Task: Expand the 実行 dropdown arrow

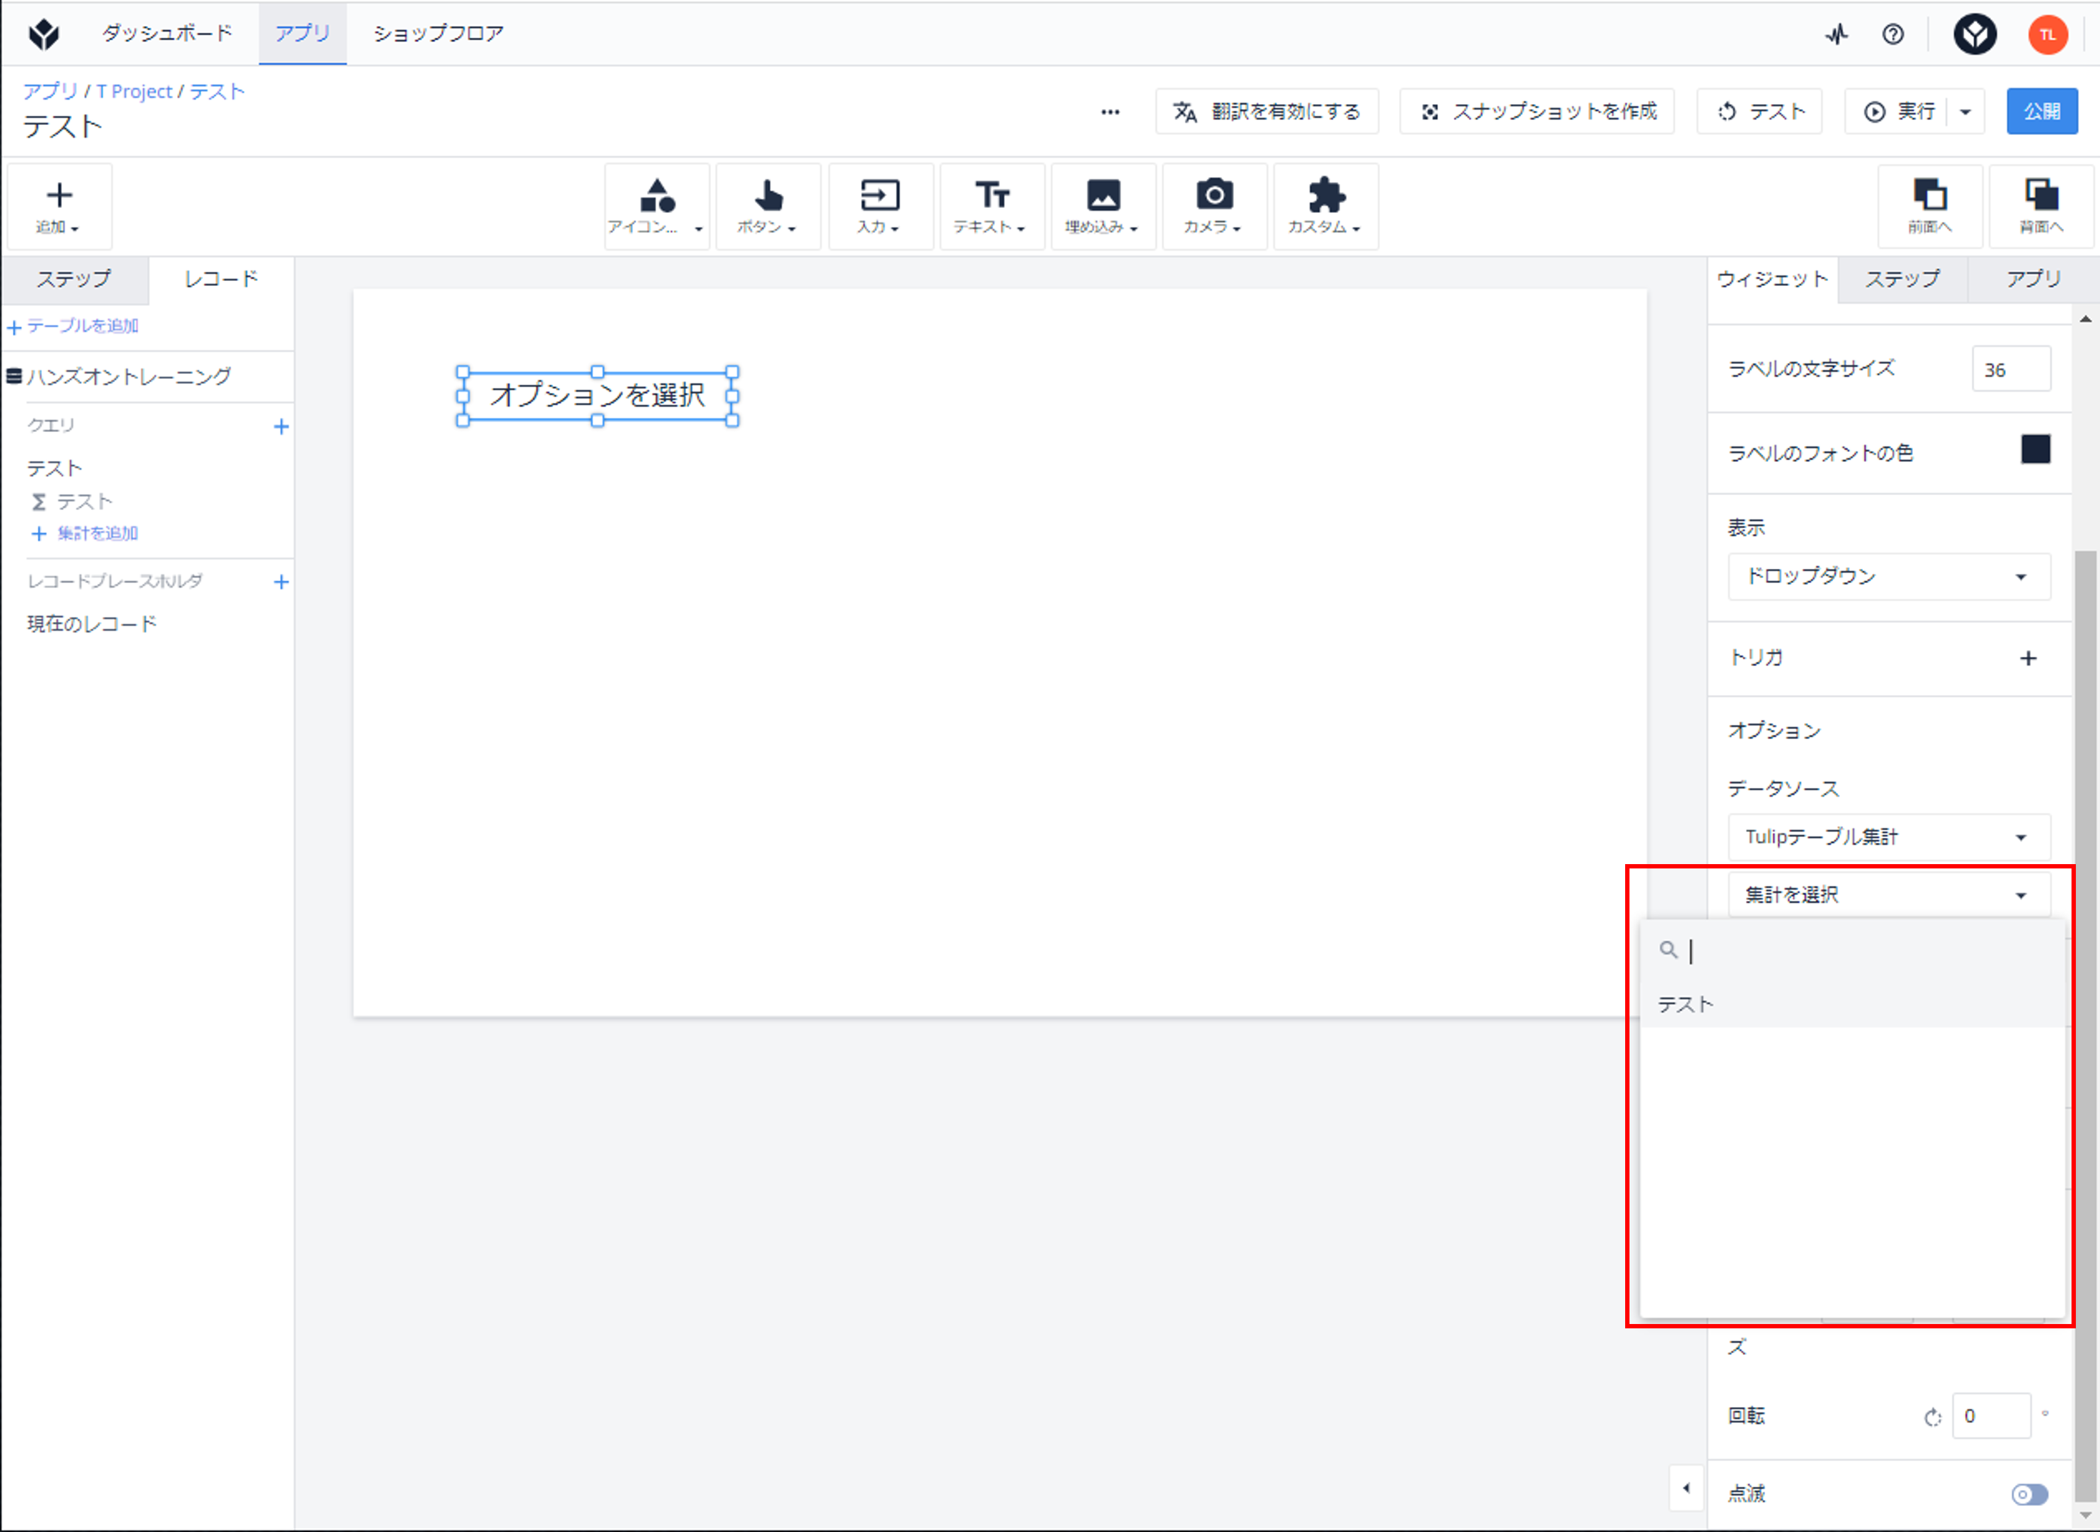Action: (x=1966, y=112)
